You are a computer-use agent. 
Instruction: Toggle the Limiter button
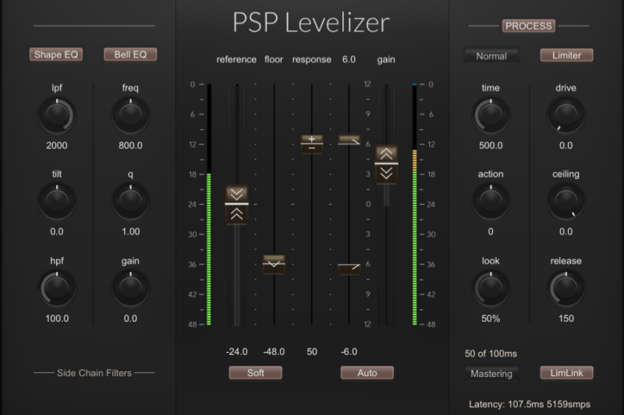(566, 55)
